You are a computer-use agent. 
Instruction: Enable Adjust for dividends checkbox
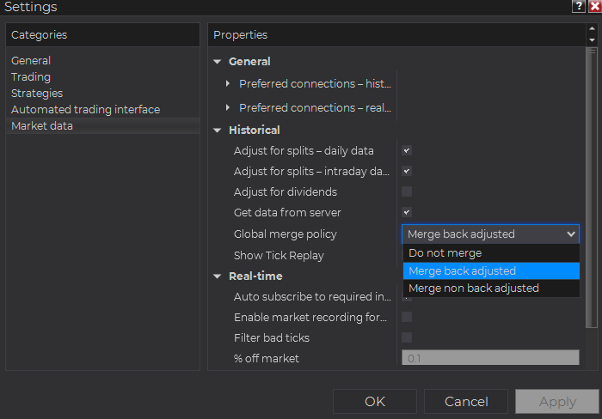click(407, 191)
